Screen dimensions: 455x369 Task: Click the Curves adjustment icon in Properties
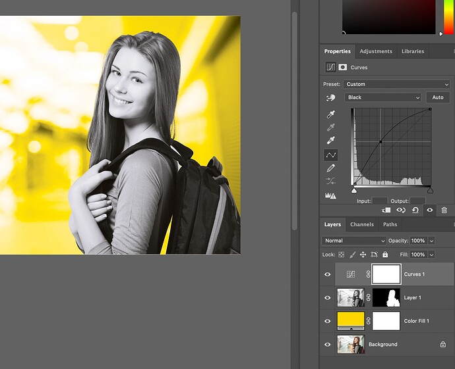coord(330,67)
